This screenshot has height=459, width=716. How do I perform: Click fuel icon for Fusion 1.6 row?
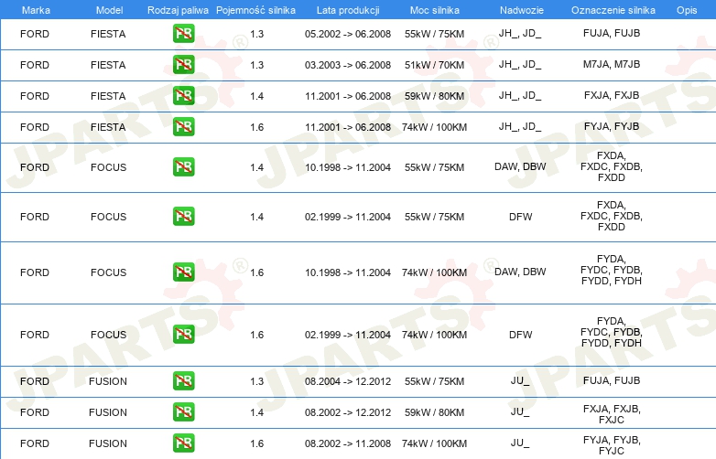pos(183,443)
